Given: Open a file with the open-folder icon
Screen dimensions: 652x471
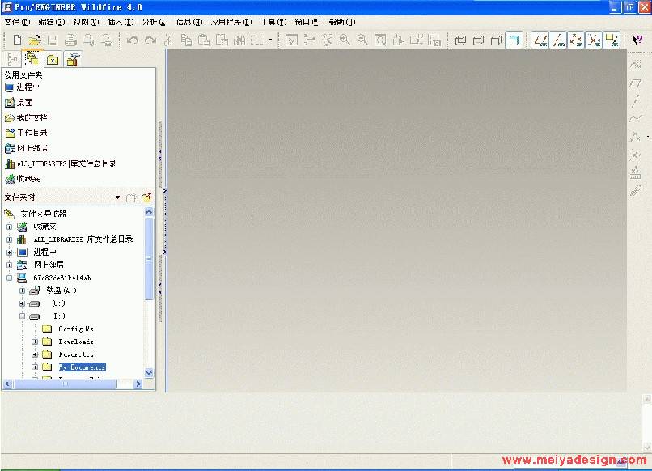Looking at the screenshot, I should pos(35,40).
